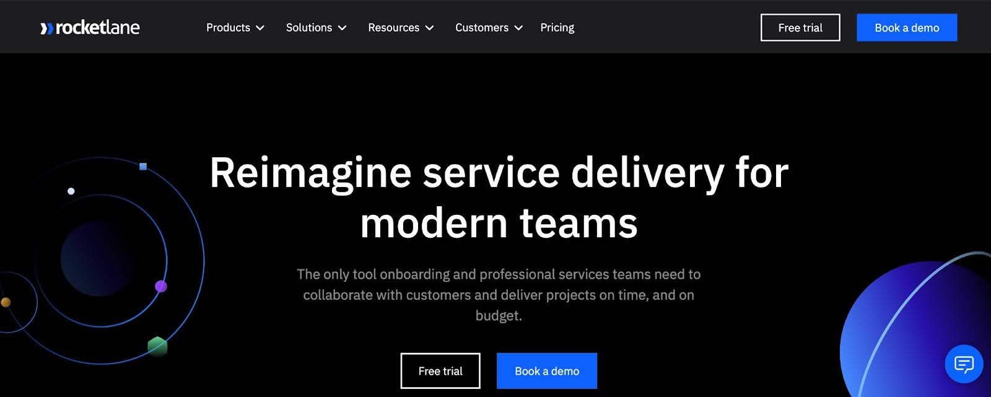
Task: Click Free trial in the navigation bar
Action: [800, 28]
